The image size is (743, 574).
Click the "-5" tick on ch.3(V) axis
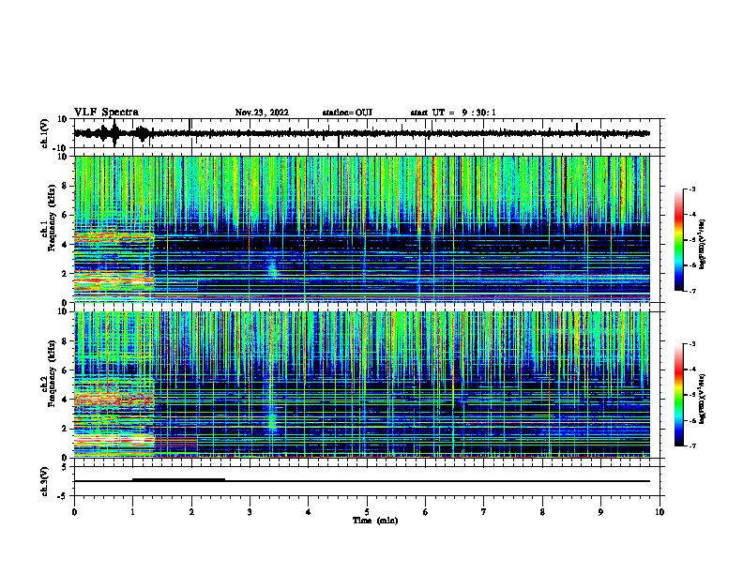[x=63, y=496]
